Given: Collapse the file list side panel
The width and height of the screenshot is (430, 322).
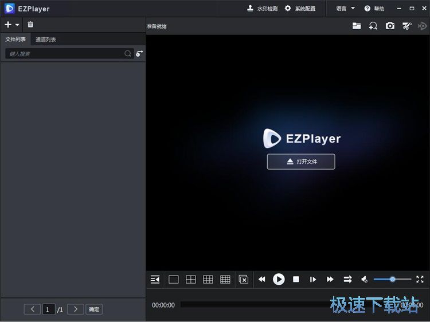Looking at the screenshot, I should (x=155, y=280).
